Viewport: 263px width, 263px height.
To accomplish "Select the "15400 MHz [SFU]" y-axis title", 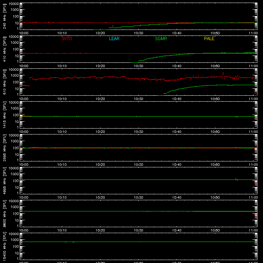I will tap(5, 246).
